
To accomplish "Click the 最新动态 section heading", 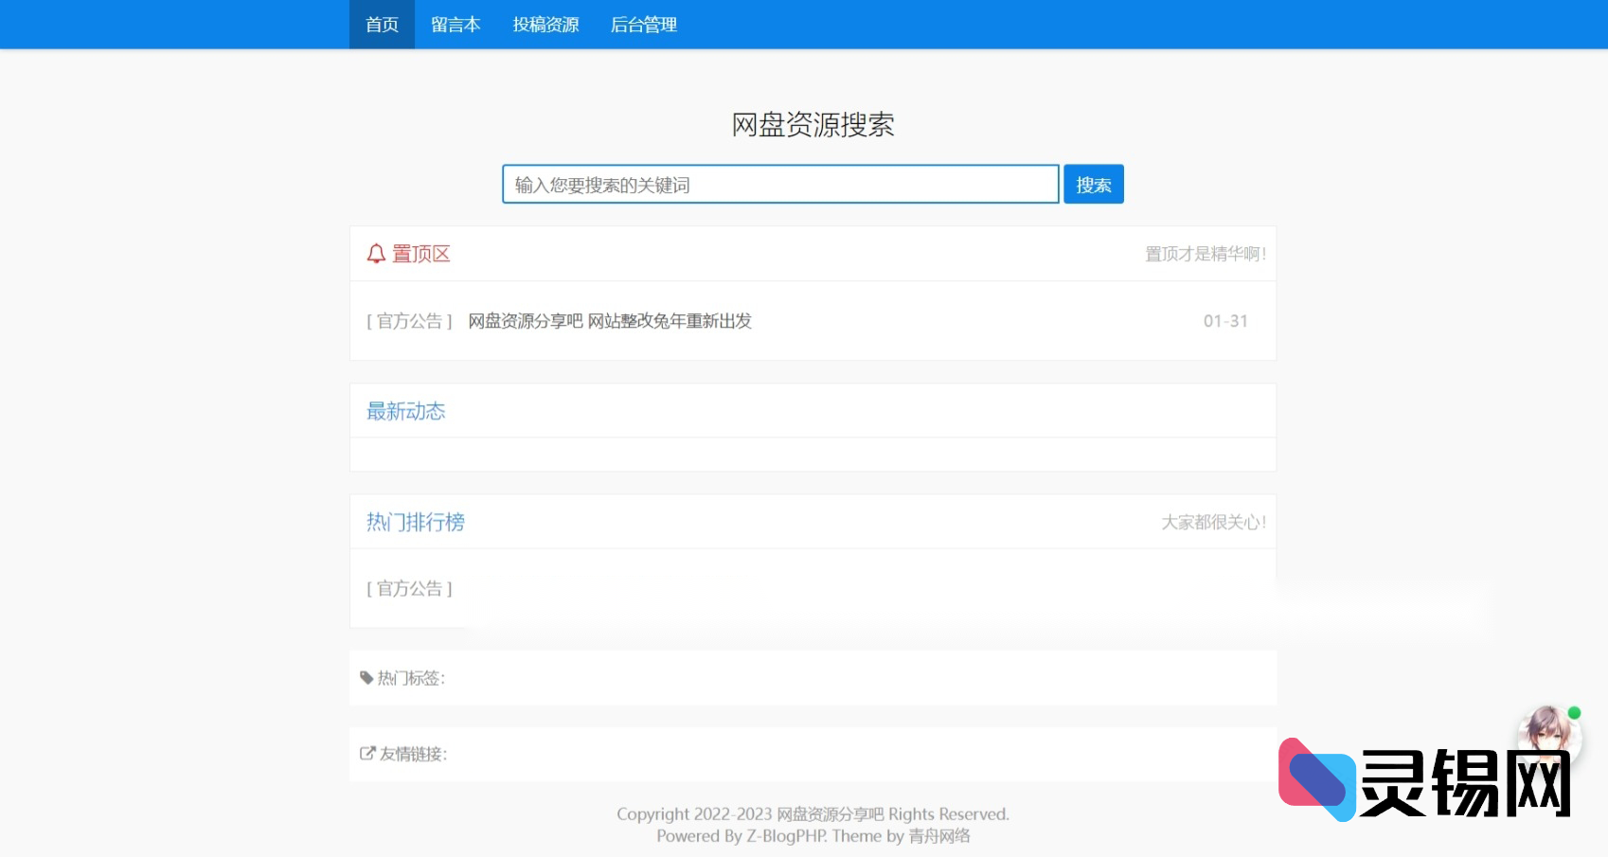I will point(405,411).
